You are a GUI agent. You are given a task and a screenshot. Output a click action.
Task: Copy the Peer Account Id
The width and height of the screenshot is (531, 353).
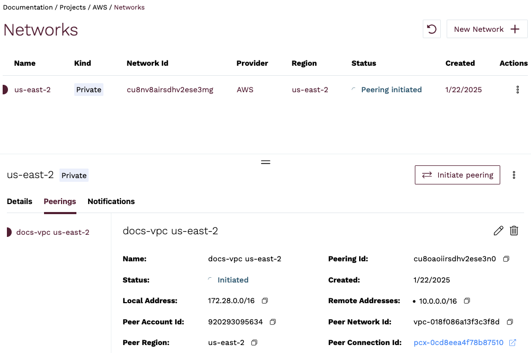point(273,322)
